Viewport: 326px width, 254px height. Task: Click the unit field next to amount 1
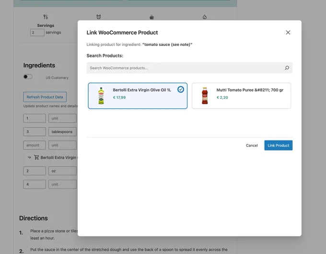pyautogui.click(x=63, y=118)
